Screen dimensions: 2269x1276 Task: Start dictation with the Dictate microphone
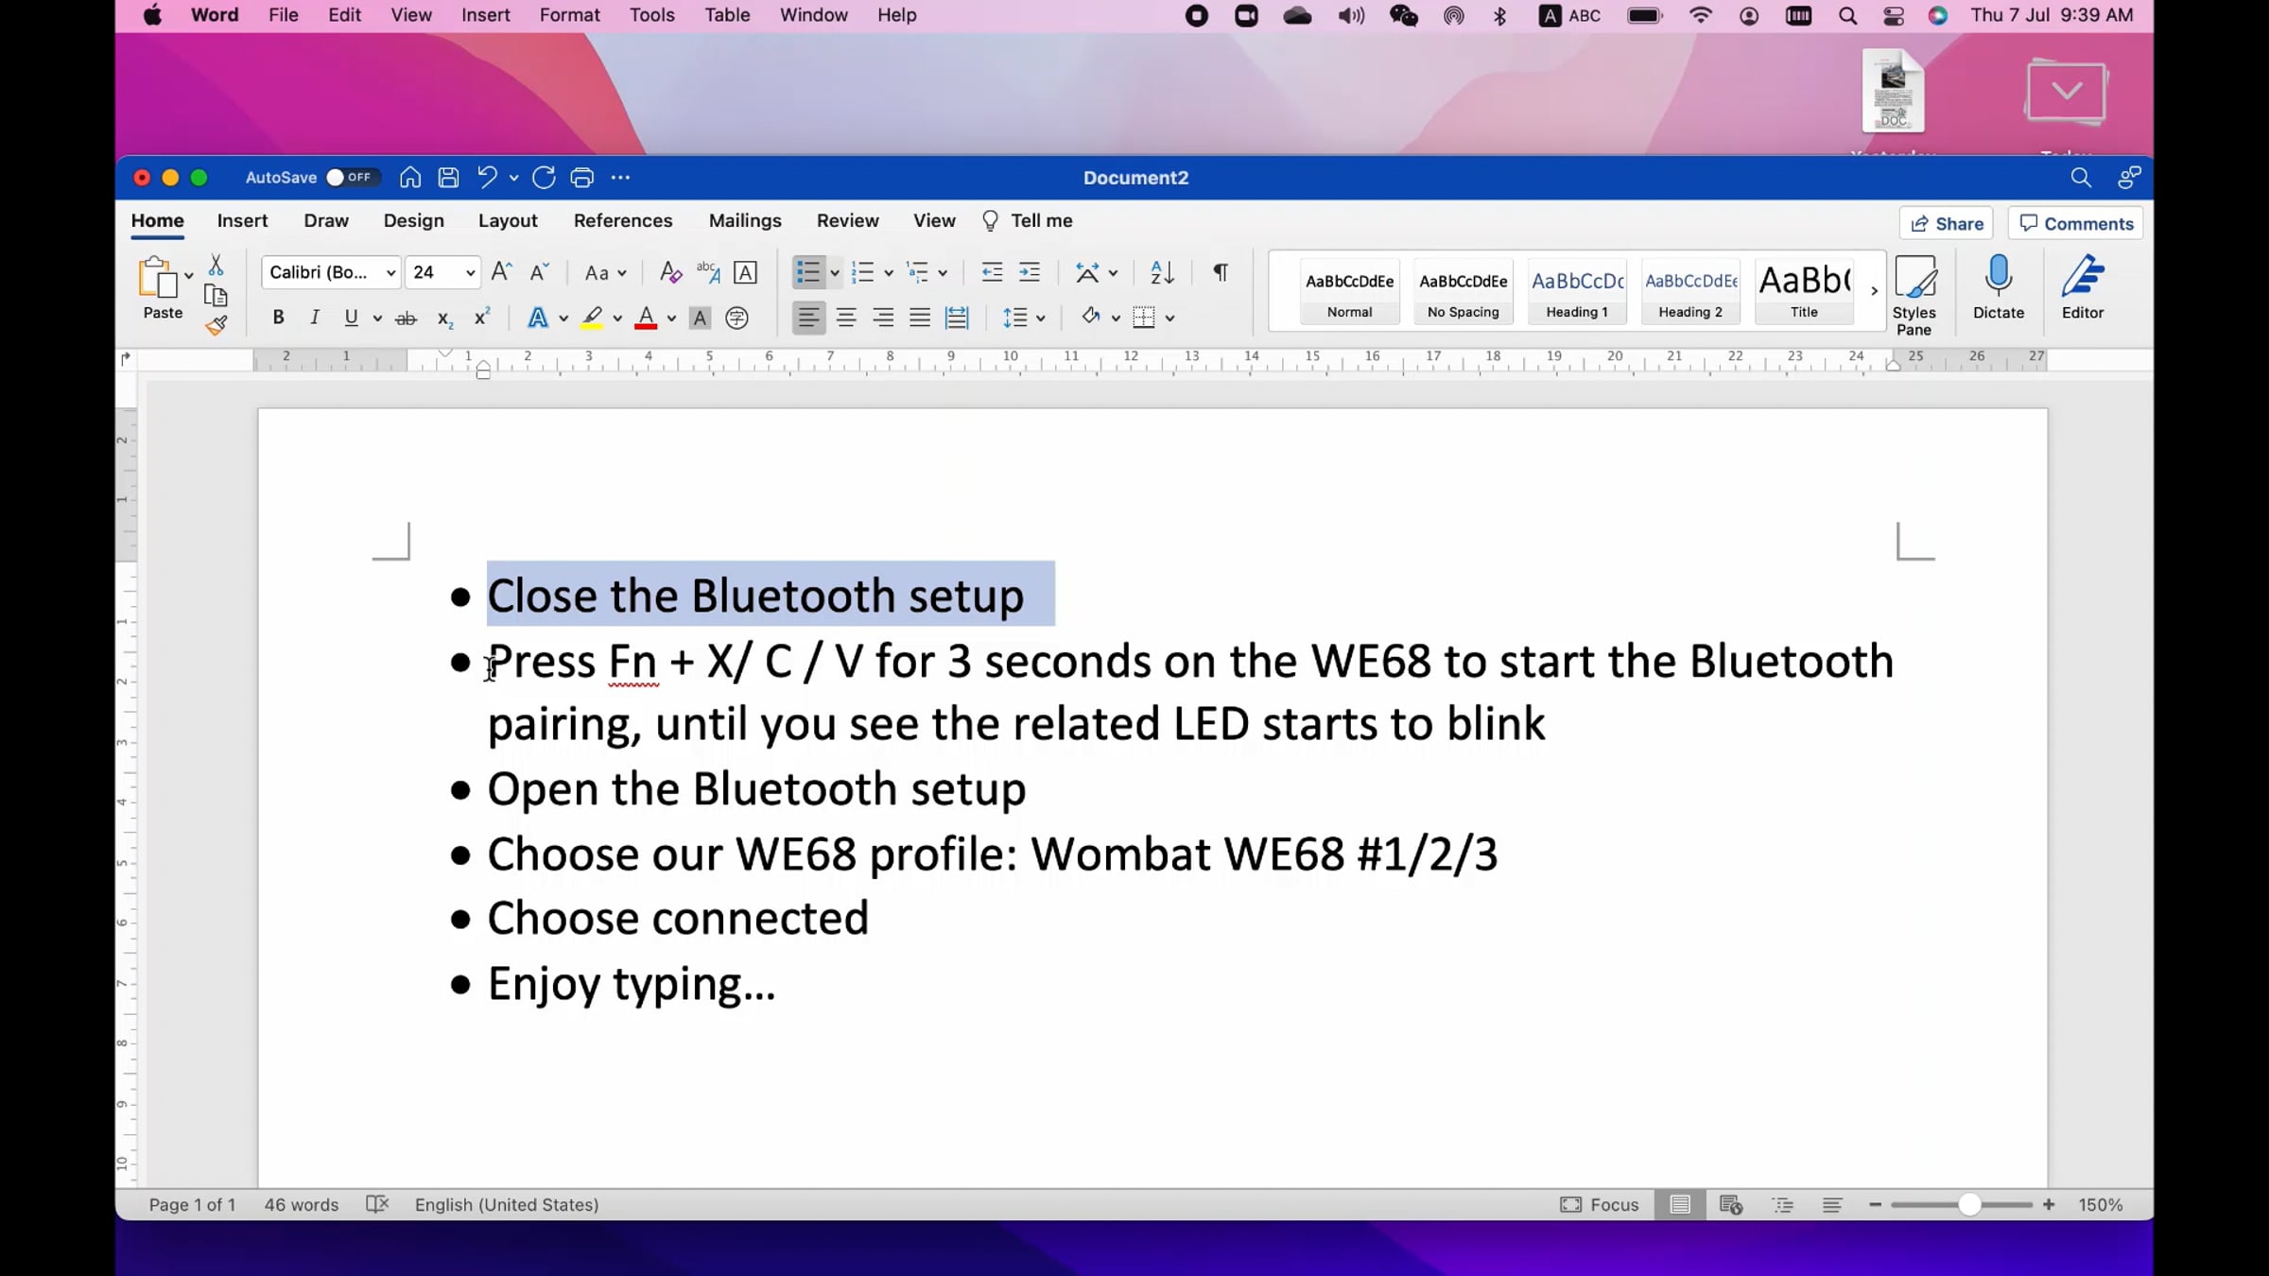[1999, 287]
